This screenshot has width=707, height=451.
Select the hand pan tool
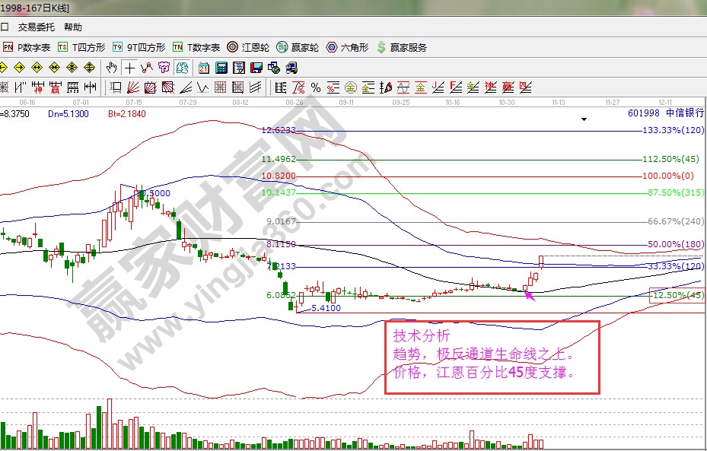(113, 68)
